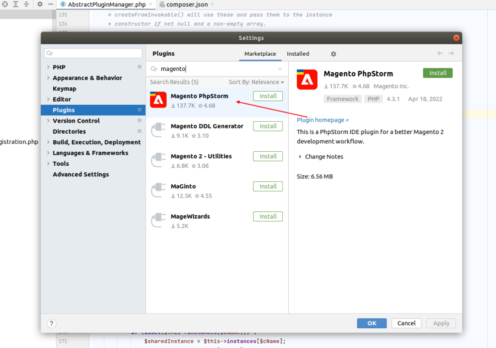496x348 pixels.
Task: Open the composer.json editor tab
Action: (187, 4)
